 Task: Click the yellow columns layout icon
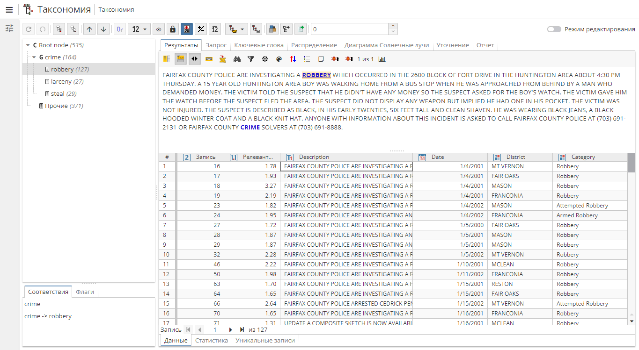pos(167,59)
